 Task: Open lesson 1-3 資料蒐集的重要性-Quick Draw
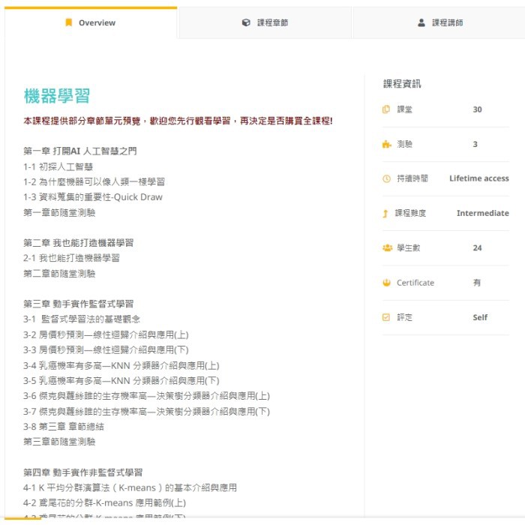coord(93,197)
